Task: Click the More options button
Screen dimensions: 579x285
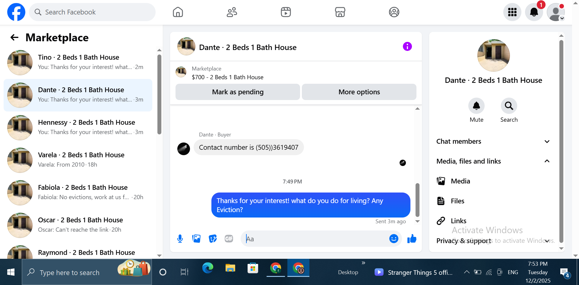Action: pos(359,92)
